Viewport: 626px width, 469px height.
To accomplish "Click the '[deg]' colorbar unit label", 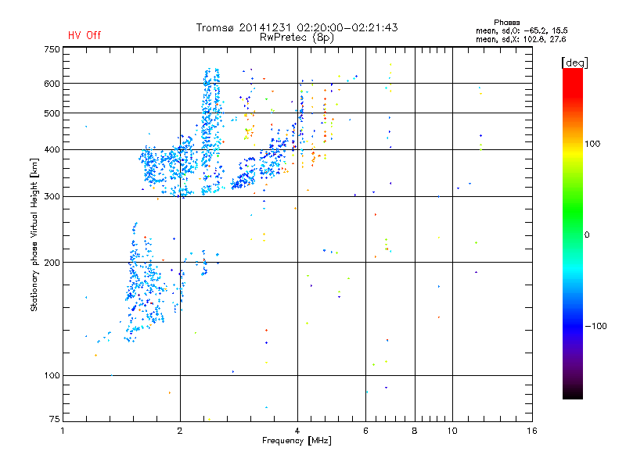I will pyautogui.click(x=574, y=63).
